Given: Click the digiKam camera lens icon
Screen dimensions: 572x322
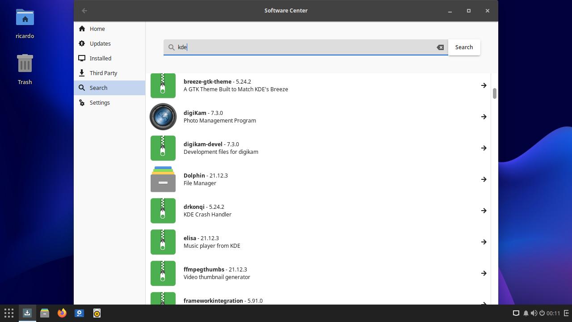Looking at the screenshot, I should 163,117.
